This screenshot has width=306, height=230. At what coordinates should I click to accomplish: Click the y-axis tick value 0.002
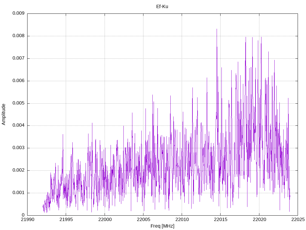(x=19, y=170)
